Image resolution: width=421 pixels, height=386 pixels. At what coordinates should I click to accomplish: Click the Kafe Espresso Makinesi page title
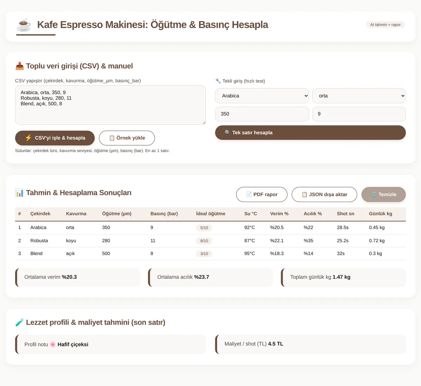[153, 25]
